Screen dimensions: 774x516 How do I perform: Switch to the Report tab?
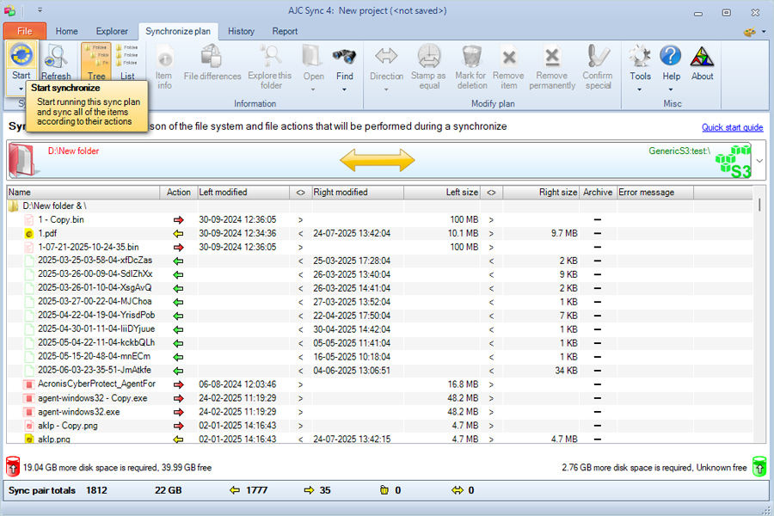click(x=285, y=31)
